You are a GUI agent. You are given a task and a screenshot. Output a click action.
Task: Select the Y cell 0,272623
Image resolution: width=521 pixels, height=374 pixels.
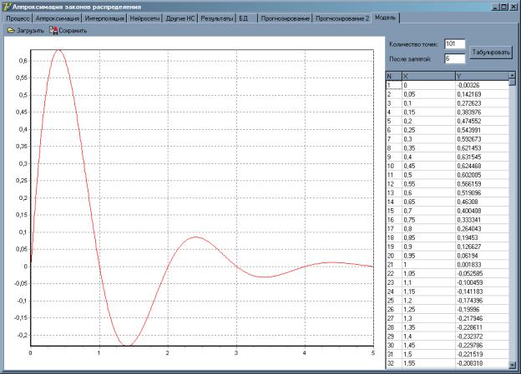point(482,103)
